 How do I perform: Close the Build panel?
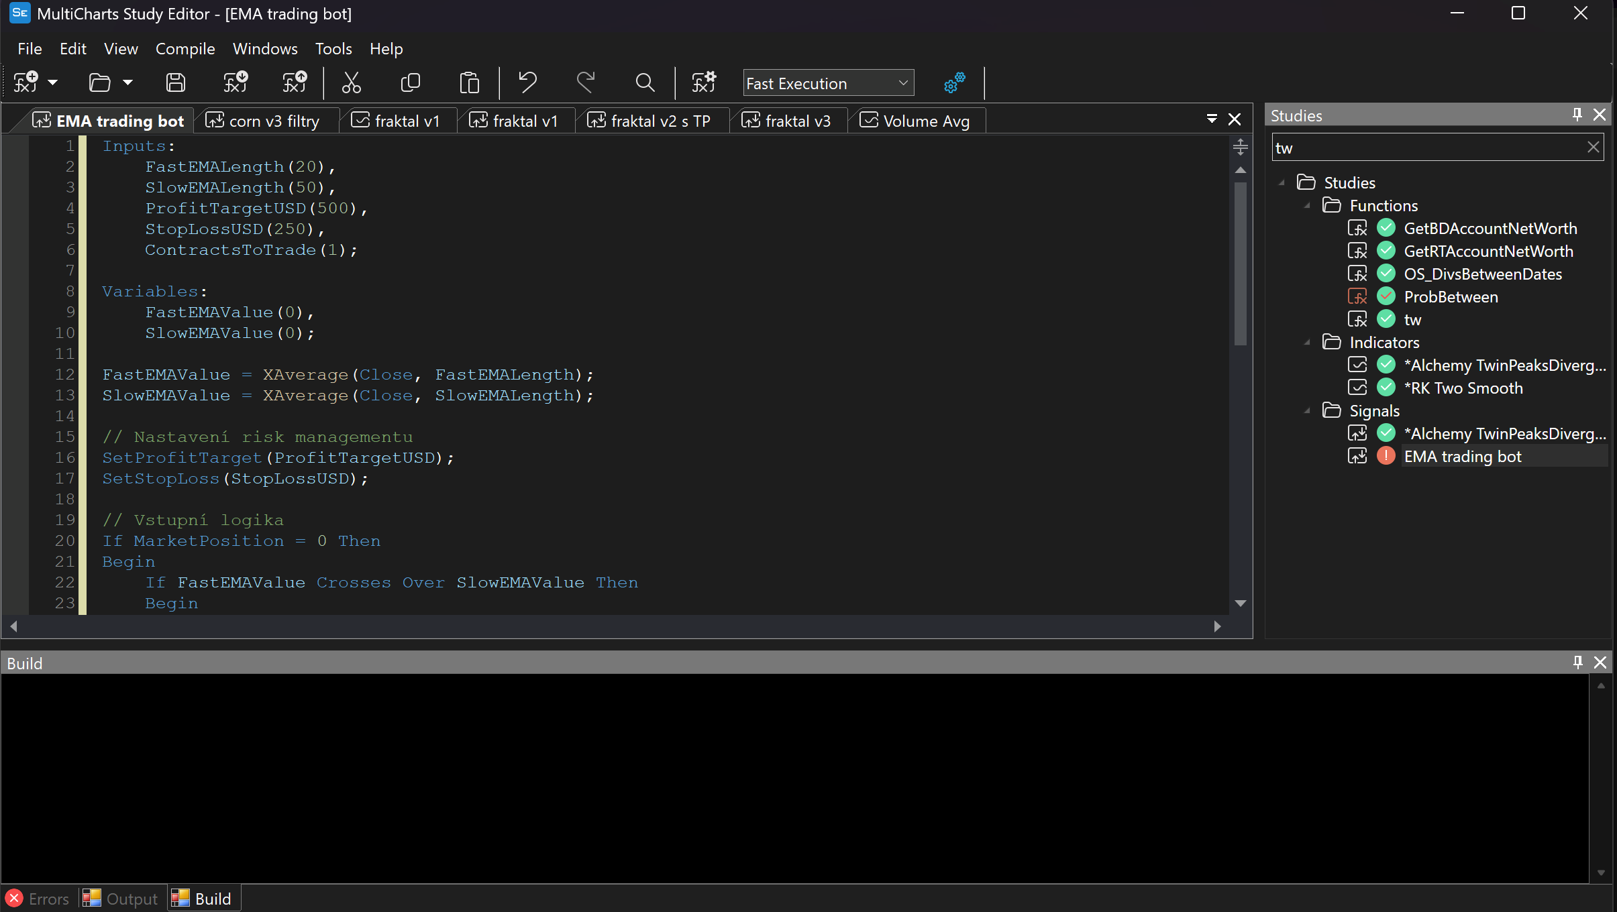click(1600, 663)
